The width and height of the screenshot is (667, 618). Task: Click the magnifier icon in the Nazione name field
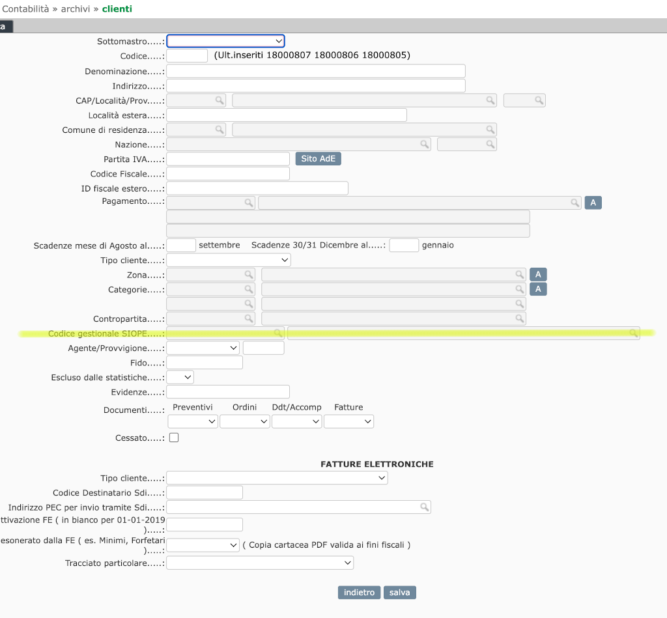(x=424, y=145)
